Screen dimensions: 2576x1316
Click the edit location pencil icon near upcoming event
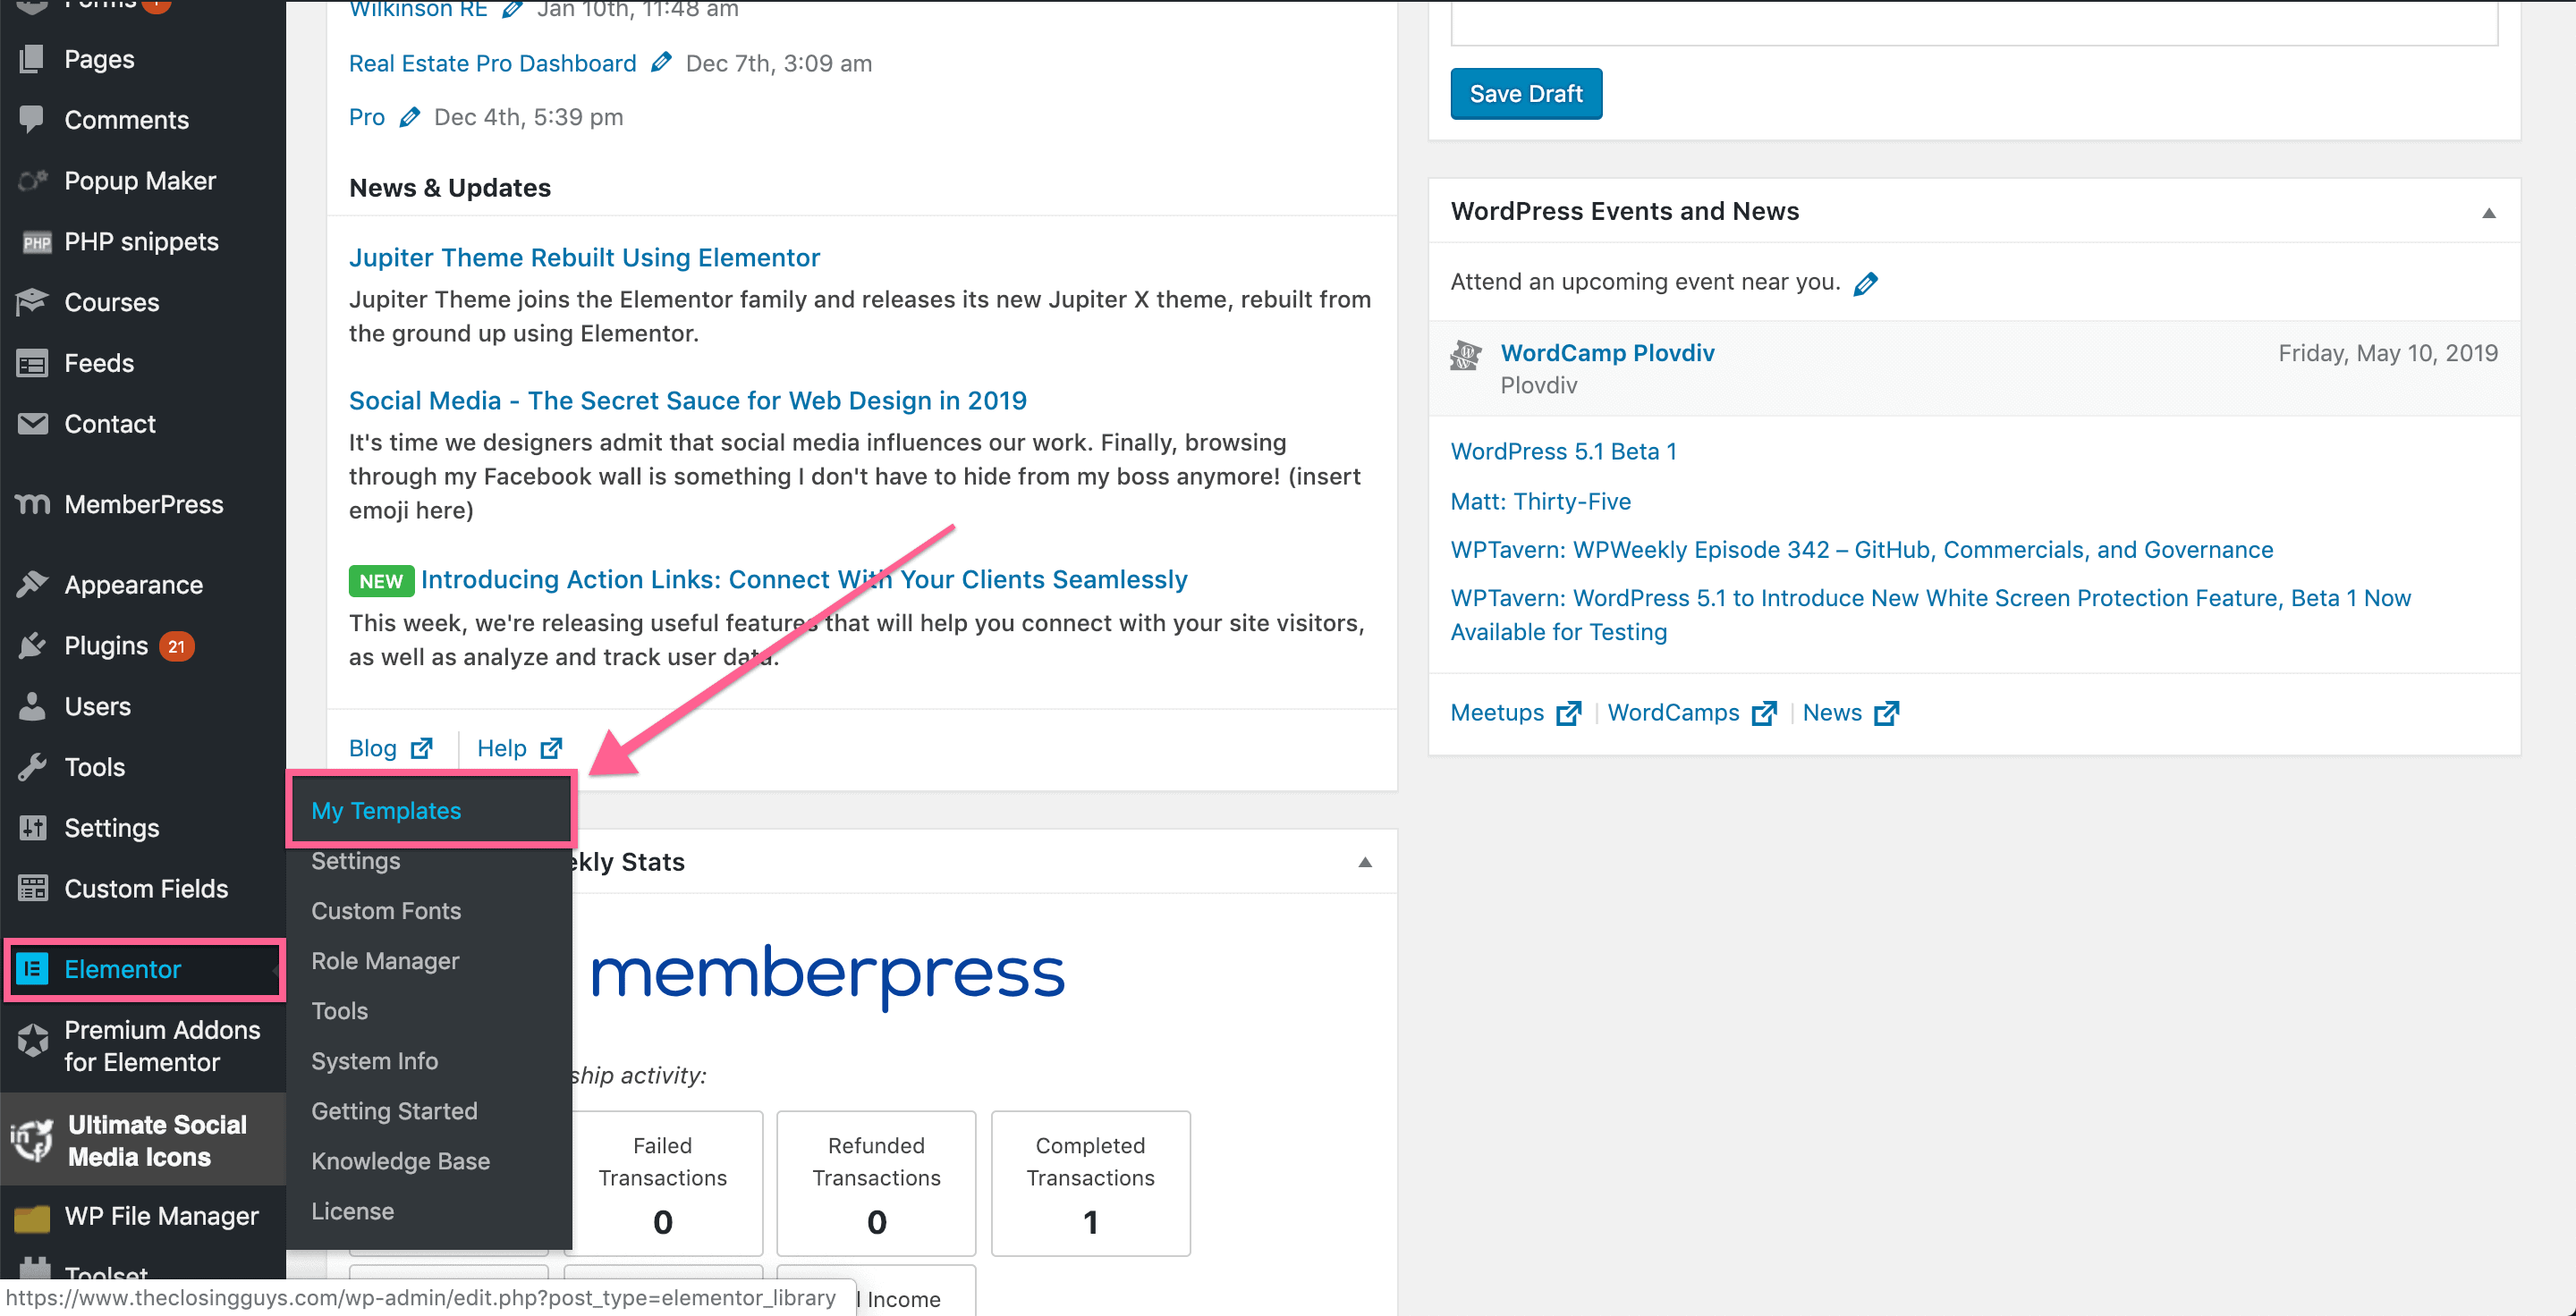pyautogui.click(x=1865, y=283)
